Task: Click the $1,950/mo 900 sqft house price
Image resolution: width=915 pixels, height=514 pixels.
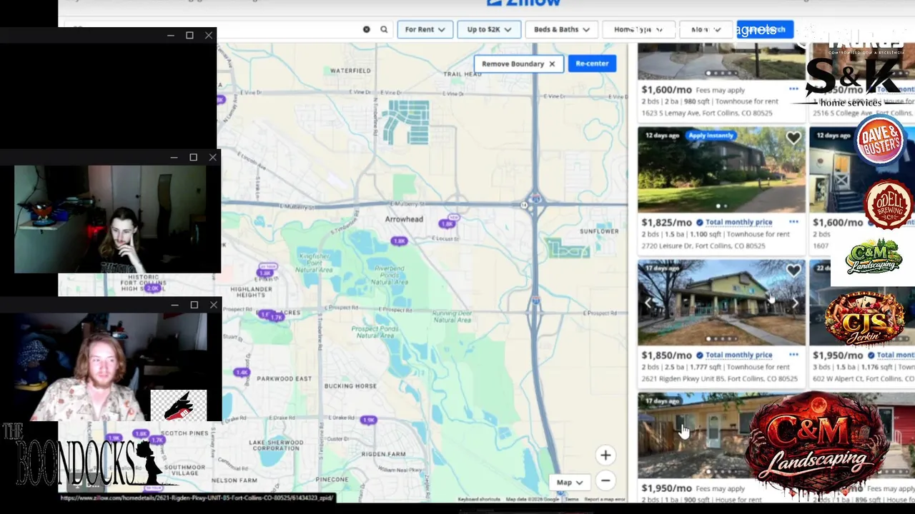Action: pos(666,488)
